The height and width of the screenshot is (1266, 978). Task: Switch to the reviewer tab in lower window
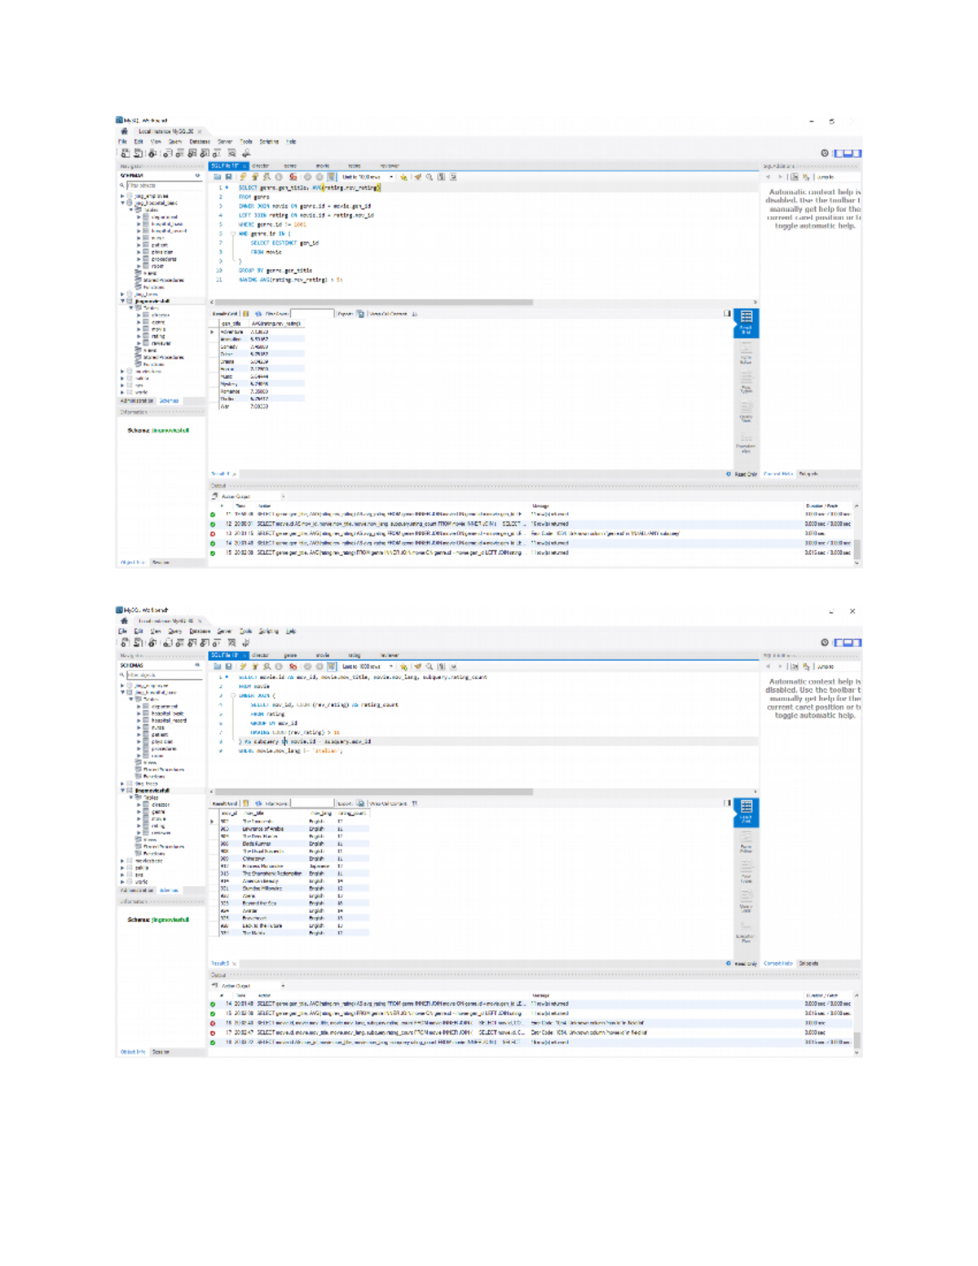[390, 655]
